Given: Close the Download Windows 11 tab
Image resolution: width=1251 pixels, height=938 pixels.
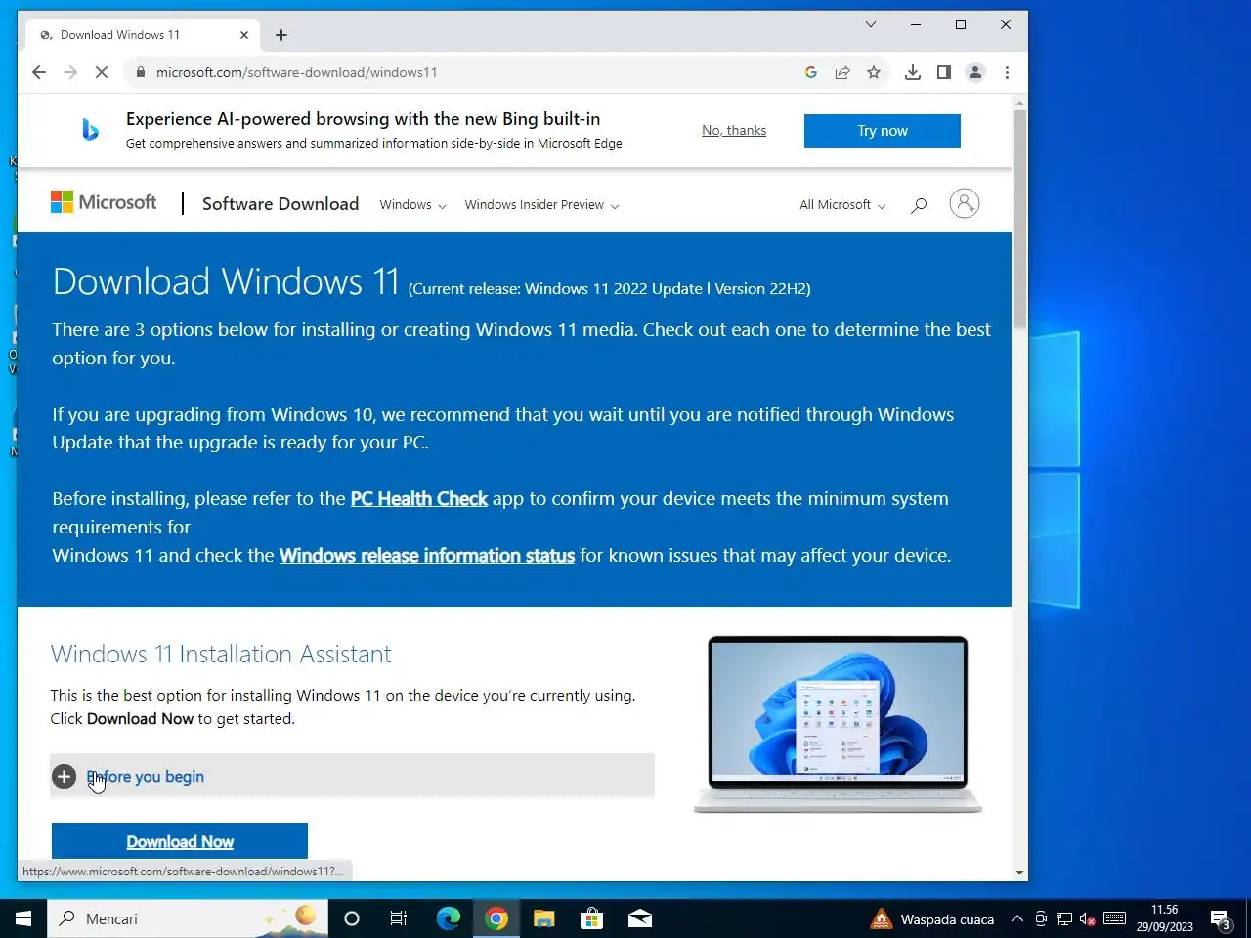Looking at the screenshot, I should (x=244, y=35).
